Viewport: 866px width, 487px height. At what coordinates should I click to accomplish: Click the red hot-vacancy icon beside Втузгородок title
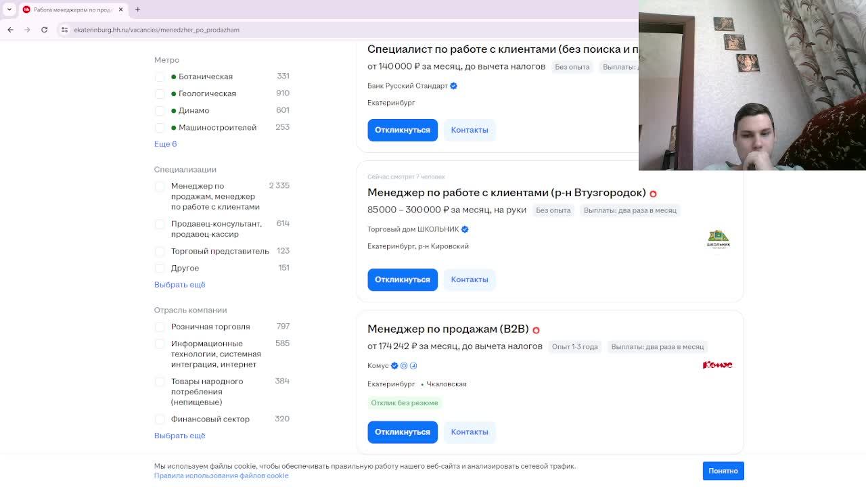pos(653,194)
